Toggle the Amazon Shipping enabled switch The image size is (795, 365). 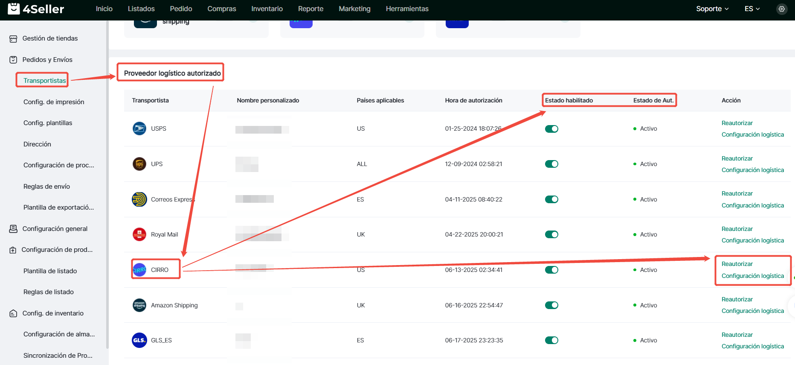coord(551,305)
